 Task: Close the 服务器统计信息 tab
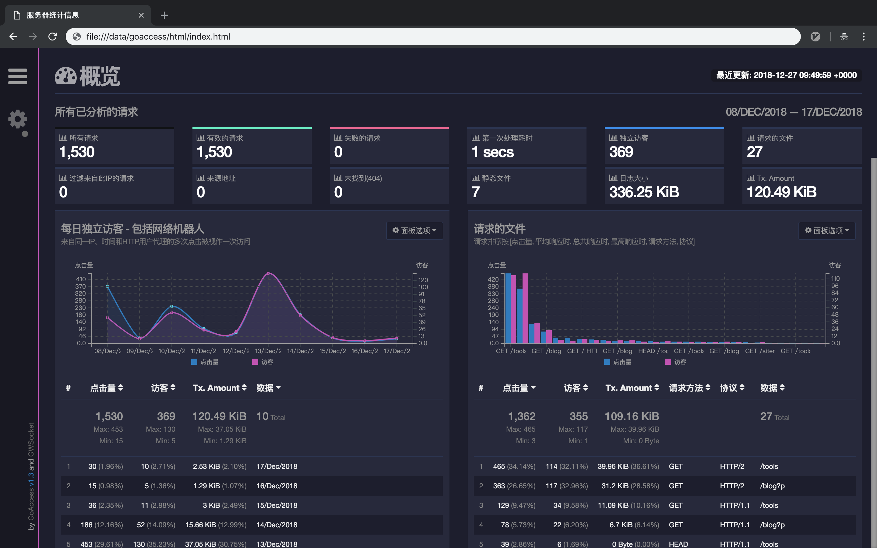coord(141,15)
